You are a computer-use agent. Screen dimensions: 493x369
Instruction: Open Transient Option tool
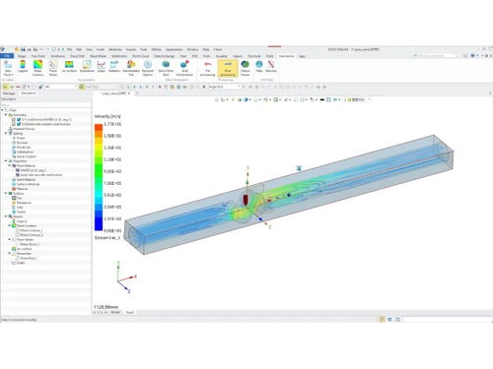[148, 68]
